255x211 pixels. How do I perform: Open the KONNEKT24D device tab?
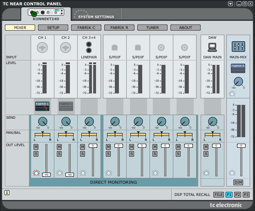coord(46,15)
